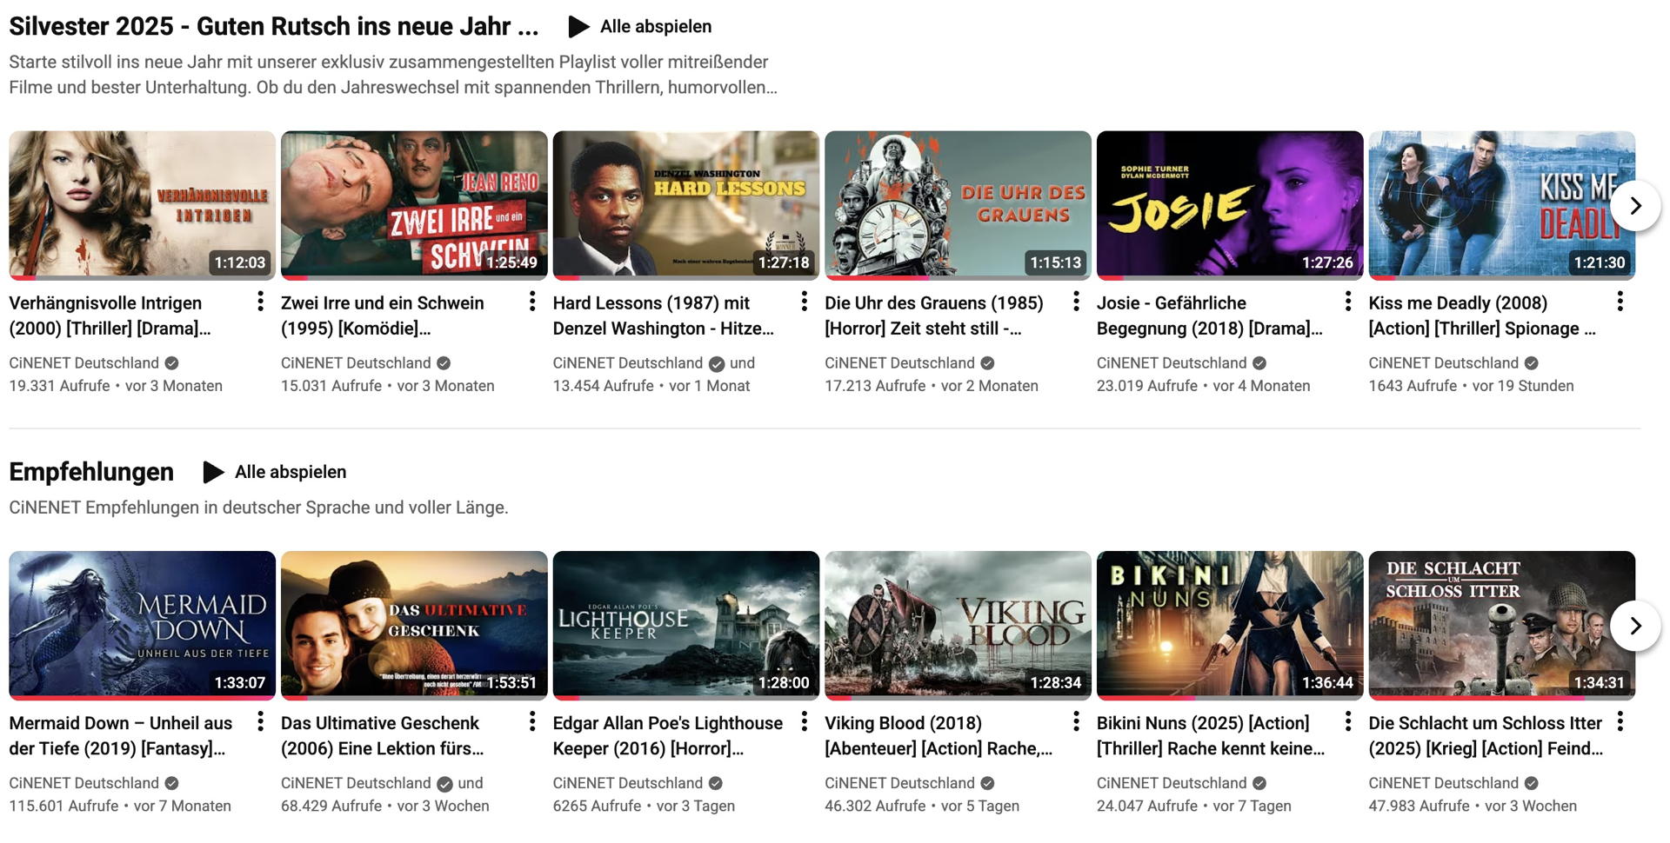The width and height of the screenshot is (1670, 843).
Task: Open the options menu for Das Ultimative Geschenk
Action: pos(531,721)
